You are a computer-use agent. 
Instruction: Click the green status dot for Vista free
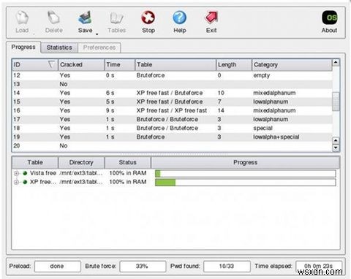(25, 173)
